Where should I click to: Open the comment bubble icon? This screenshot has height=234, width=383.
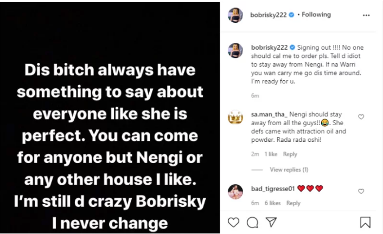[252, 222]
